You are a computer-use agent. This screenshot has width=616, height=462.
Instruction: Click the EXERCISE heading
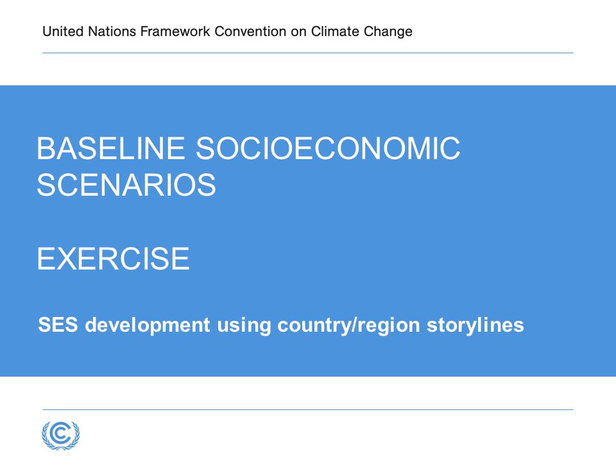coord(113,259)
